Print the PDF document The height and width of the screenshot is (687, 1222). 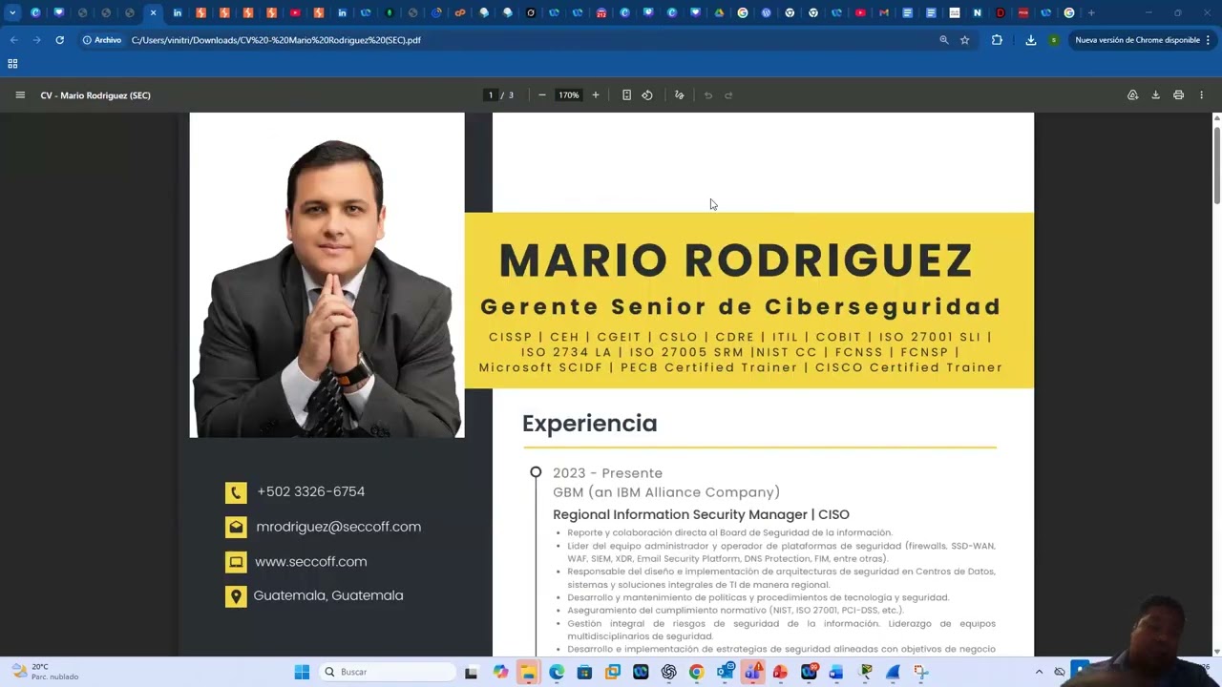1178,95
